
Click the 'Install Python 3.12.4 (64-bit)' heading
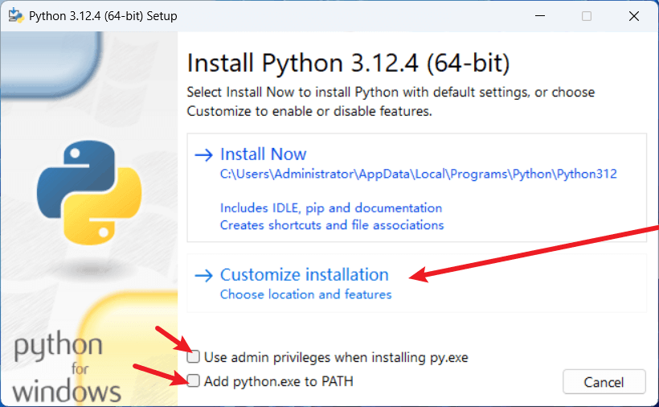pyautogui.click(x=348, y=63)
